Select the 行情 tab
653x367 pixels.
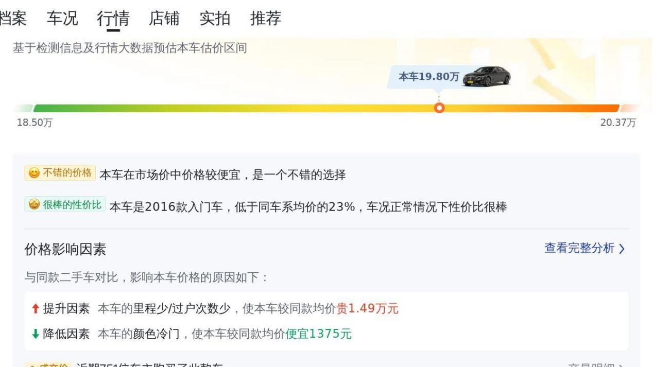click(x=113, y=19)
